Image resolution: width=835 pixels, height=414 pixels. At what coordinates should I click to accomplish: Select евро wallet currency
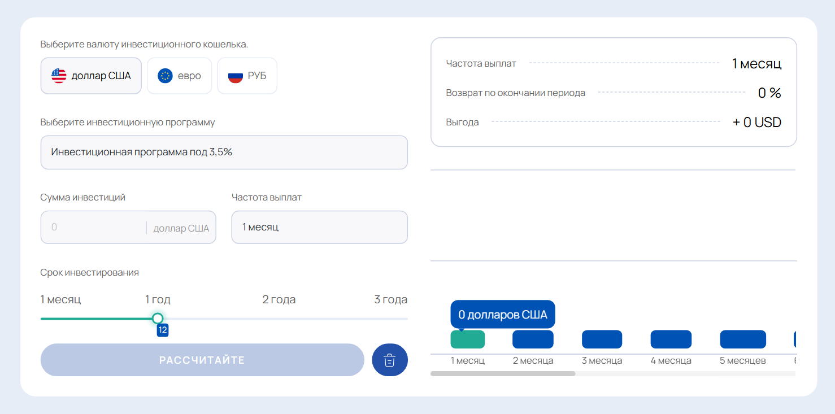pos(179,76)
